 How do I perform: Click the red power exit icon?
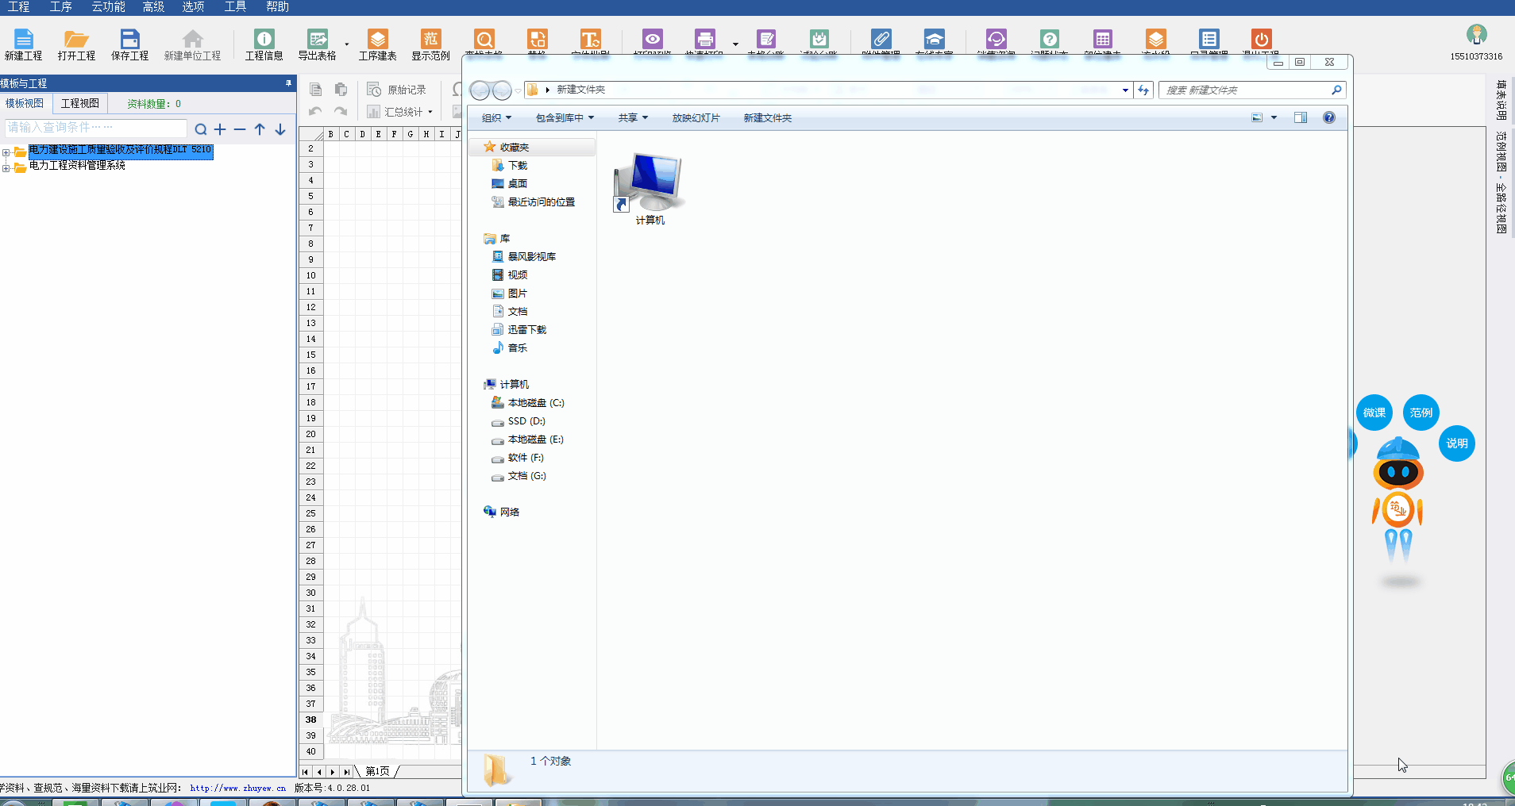coord(1261,39)
